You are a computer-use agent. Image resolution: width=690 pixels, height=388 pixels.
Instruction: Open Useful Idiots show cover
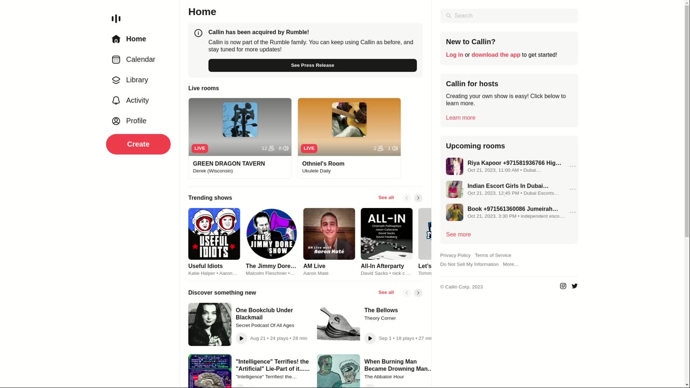point(214,234)
